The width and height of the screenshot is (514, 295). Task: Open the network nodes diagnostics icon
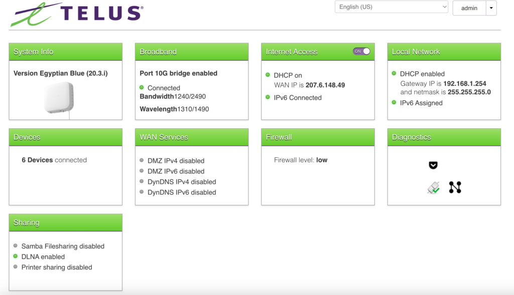click(455, 187)
